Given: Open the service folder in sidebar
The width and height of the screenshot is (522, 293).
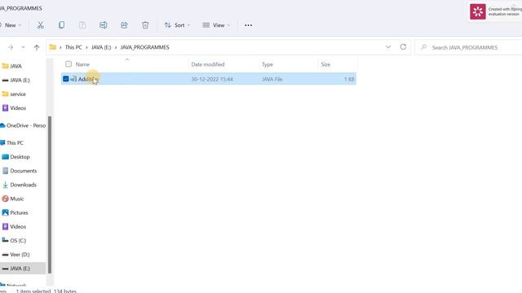Looking at the screenshot, I should coord(14,94).
